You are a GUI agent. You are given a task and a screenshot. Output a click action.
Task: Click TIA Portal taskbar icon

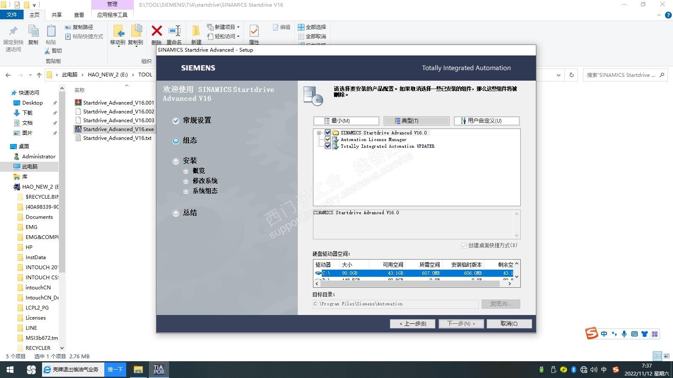159,370
